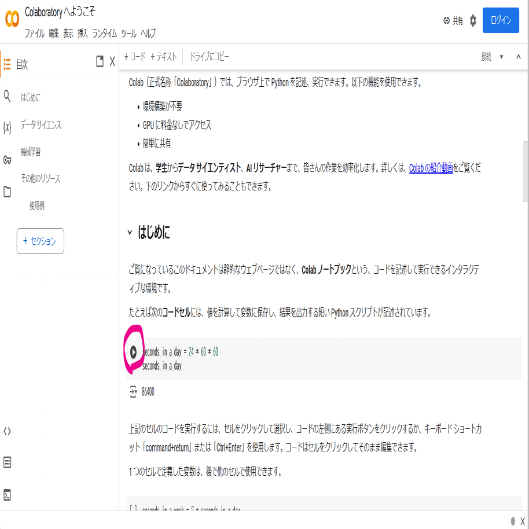Image resolution: width=529 pixels, height=529 pixels.
Task: Jump to その他のリソース in table of contents
Action: pyautogui.click(x=41, y=178)
